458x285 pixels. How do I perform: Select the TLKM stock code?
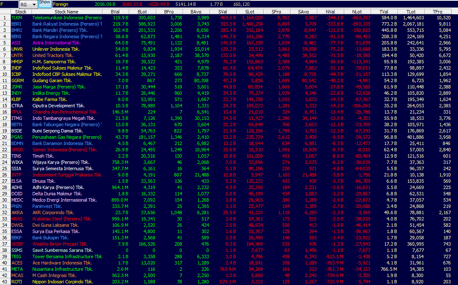(x=17, y=18)
